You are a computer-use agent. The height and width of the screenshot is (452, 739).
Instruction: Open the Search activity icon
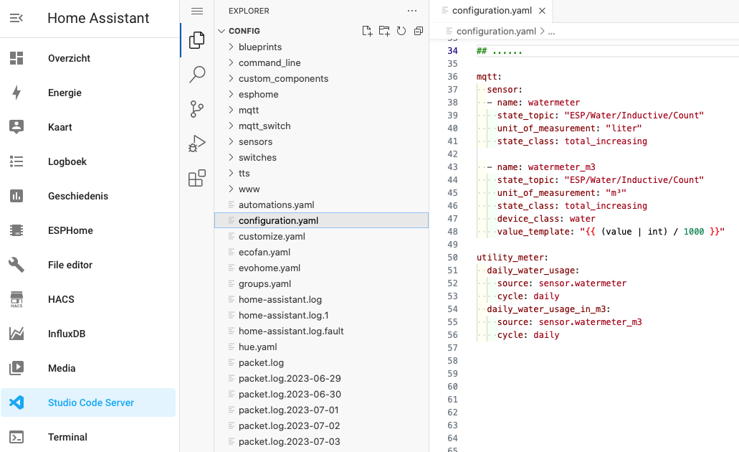tap(197, 75)
